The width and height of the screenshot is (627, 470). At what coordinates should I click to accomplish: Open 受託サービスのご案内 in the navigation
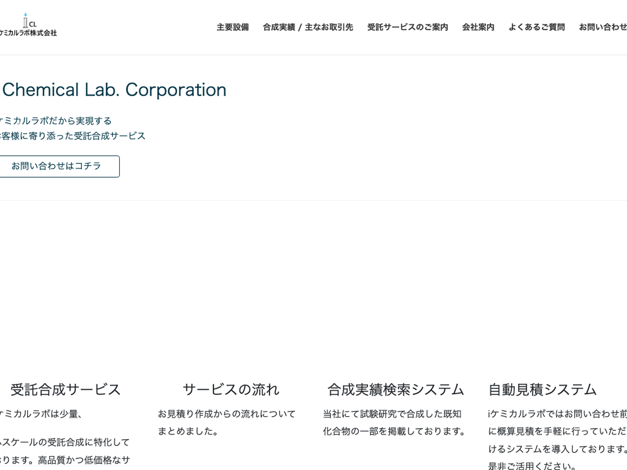coord(408,27)
